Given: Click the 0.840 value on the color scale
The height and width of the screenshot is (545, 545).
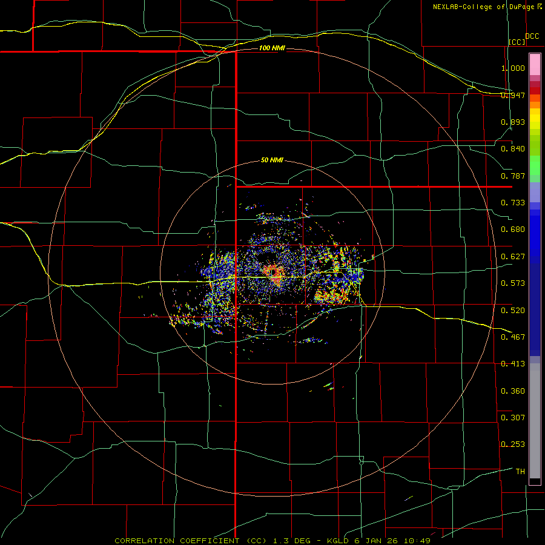Looking at the screenshot, I should (513, 149).
